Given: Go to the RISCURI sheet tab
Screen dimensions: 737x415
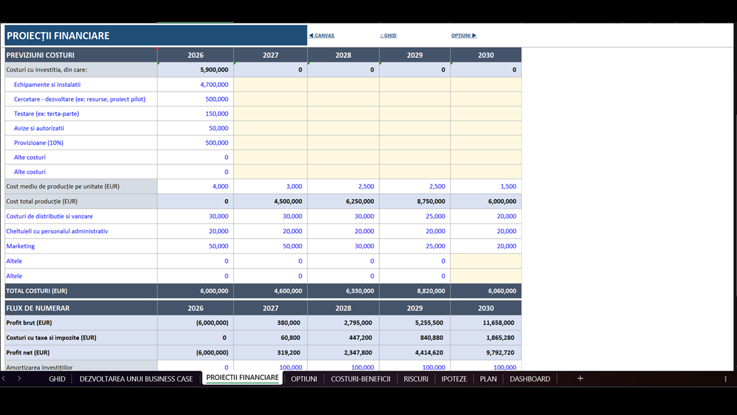Looking at the screenshot, I should coord(416,379).
